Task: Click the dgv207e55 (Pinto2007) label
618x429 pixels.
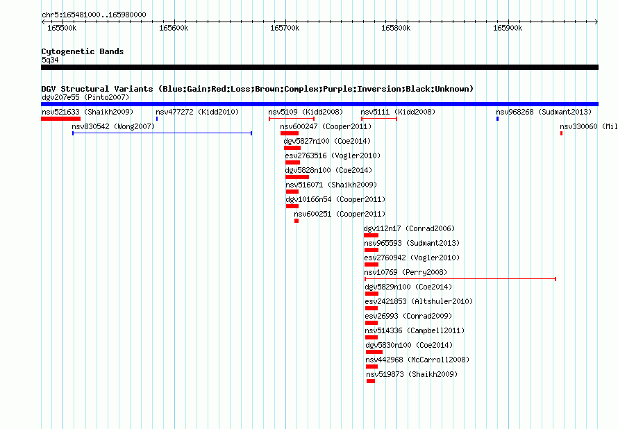Action: (x=85, y=97)
